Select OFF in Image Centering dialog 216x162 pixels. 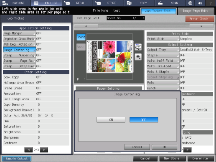(x=144, y=120)
